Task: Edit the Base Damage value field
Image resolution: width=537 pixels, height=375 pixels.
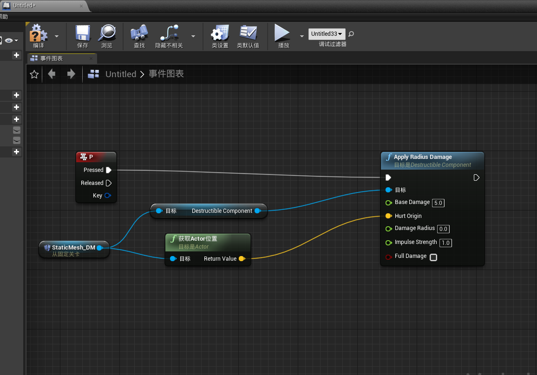Action: pyautogui.click(x=438, y=203)
